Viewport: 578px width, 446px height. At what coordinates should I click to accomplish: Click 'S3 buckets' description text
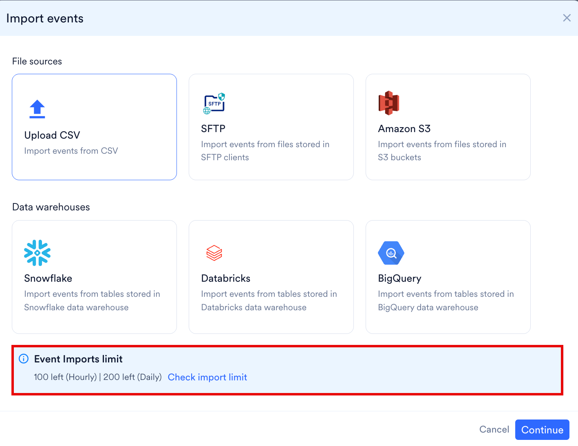click(x=399, y=157)
